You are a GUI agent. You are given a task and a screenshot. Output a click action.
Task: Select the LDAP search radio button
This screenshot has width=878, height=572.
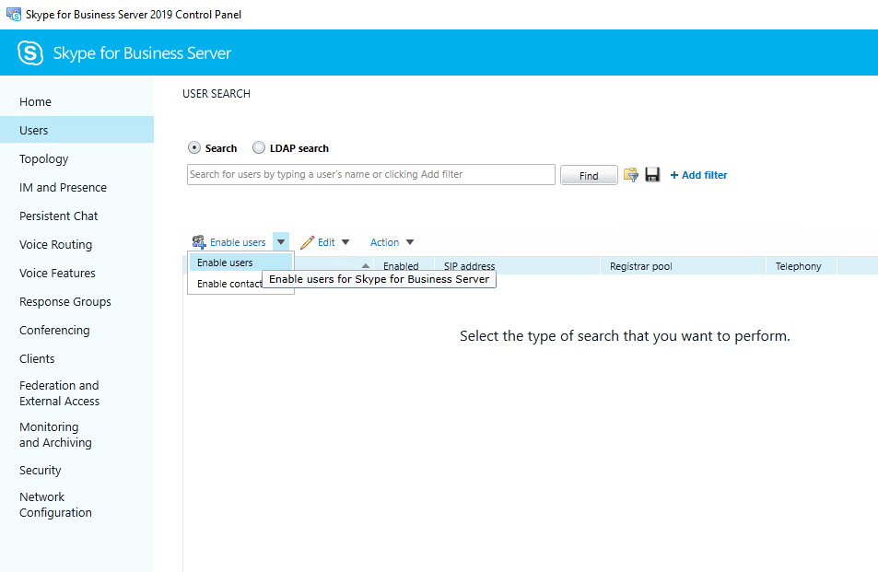pyautogui.click(x=259, y=148)
